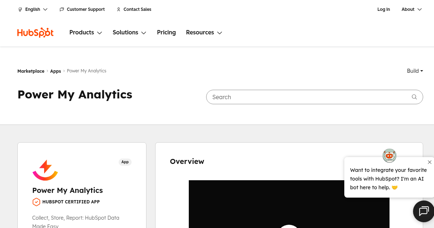
Task: Click the AI bot avatar icon
Action: click(x=390, y=156)
